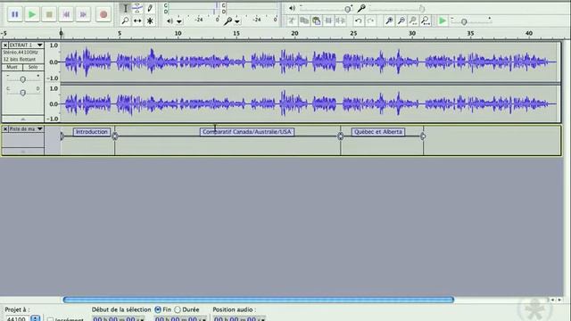
Task: Skip to end of the project
Action: click(x=83, y=14)
